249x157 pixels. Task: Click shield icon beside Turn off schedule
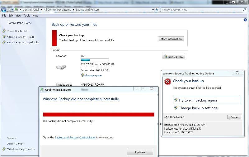click(x=4, y=31)
